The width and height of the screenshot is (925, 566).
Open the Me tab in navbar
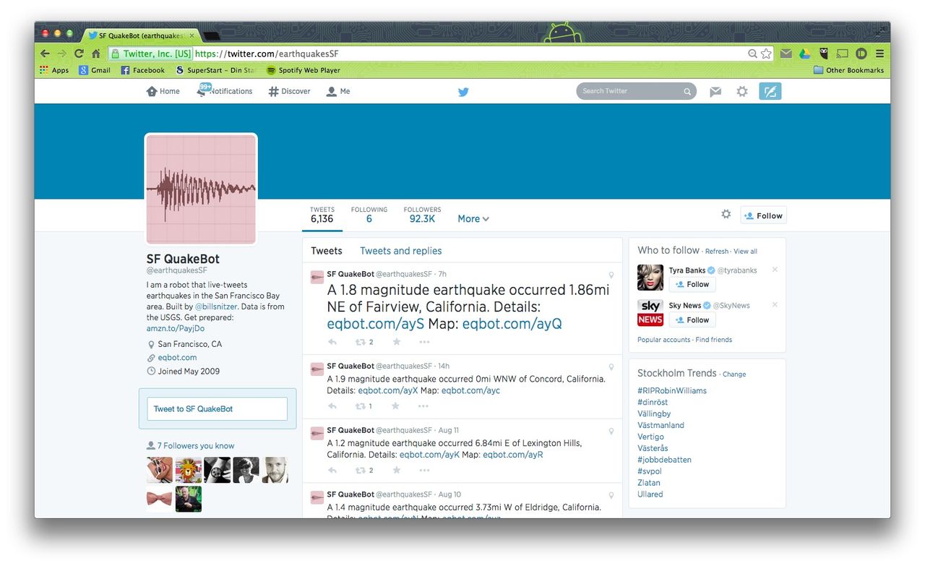(338, 92)
